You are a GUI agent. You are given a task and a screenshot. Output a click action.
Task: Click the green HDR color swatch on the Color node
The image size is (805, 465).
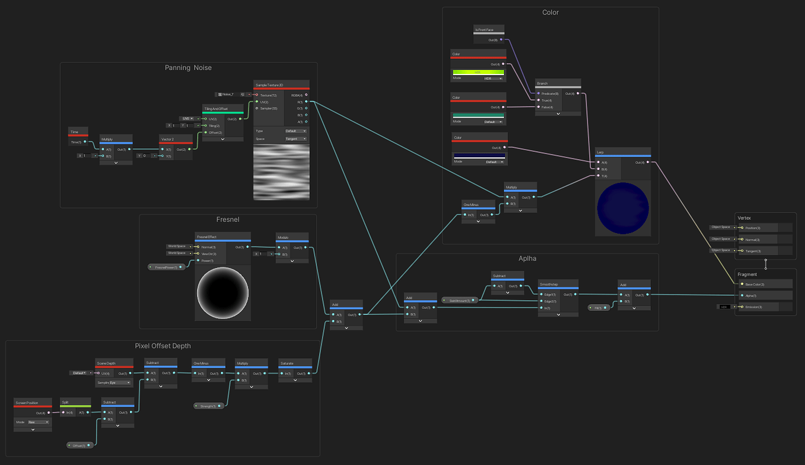click(x=478, y=72)
